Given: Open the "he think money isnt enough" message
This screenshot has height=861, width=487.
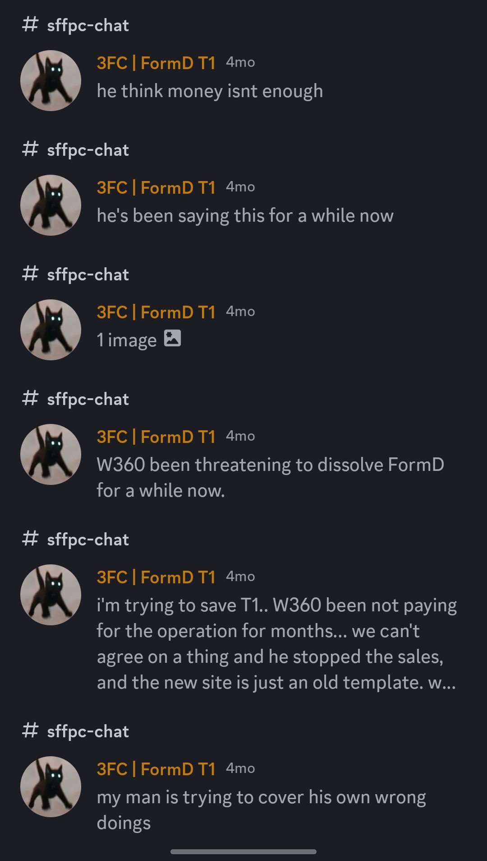Looking at the screenshot, I should (210, 91).
